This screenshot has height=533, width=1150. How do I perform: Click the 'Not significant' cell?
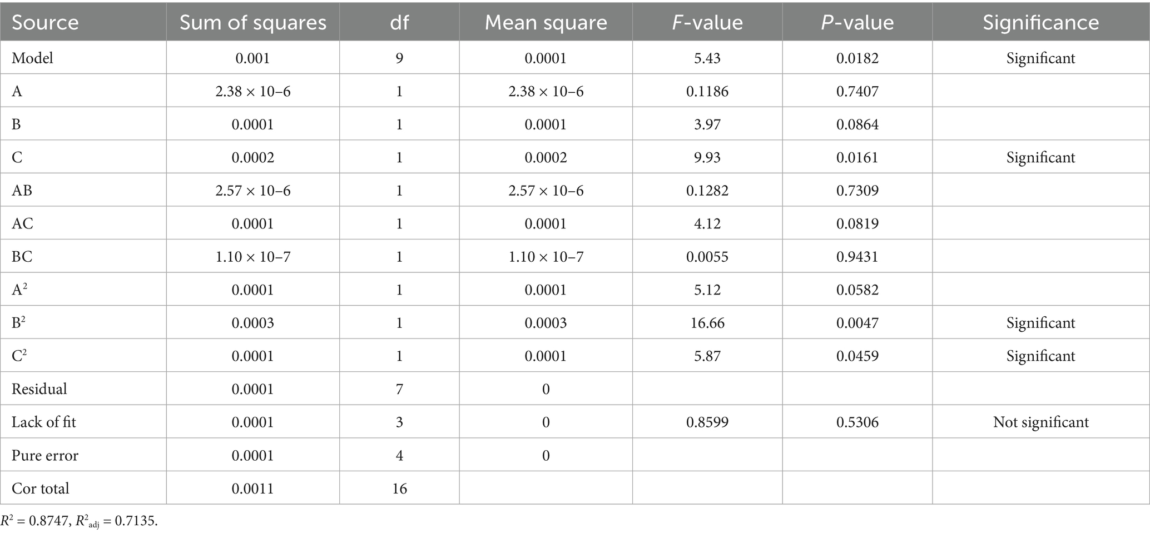pos(1040,422)
